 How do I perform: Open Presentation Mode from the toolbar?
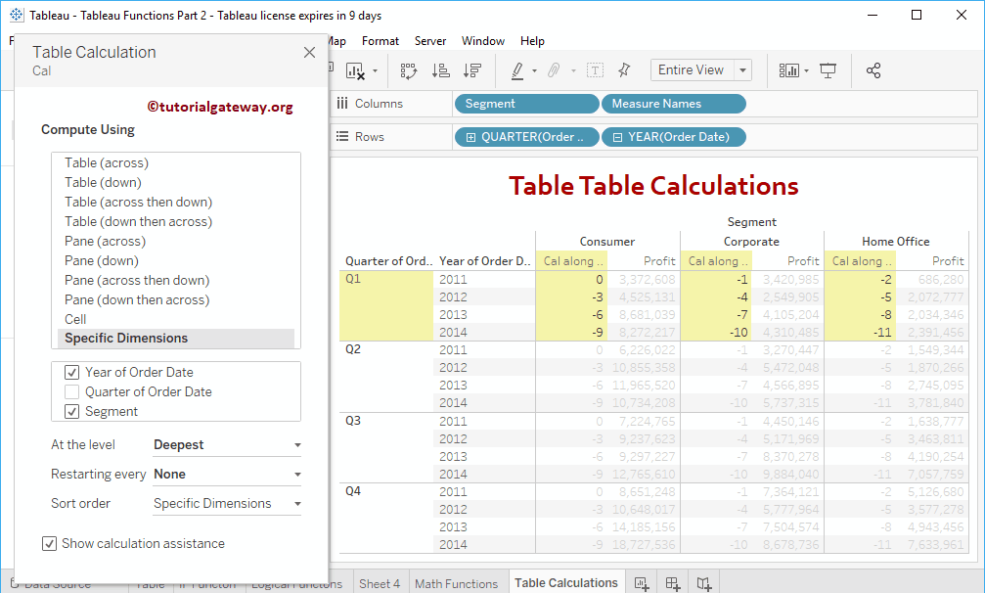pos(828,70)
